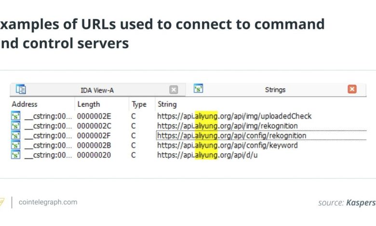Click string icon on uploadedCheck row
This screenshot has width=376, height=226.
tap(16, 116)
